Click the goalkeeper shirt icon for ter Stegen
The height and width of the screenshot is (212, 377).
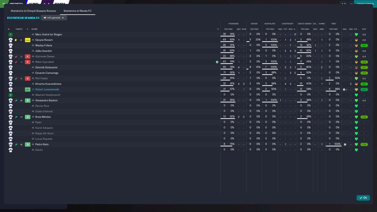[x=11, y=34]
